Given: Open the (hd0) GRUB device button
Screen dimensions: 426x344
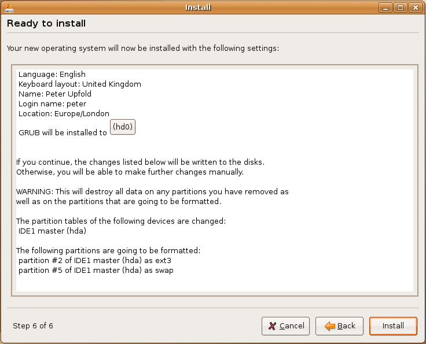Looking at the screenshot, I should pyautogui.click(x=123, y=127).
